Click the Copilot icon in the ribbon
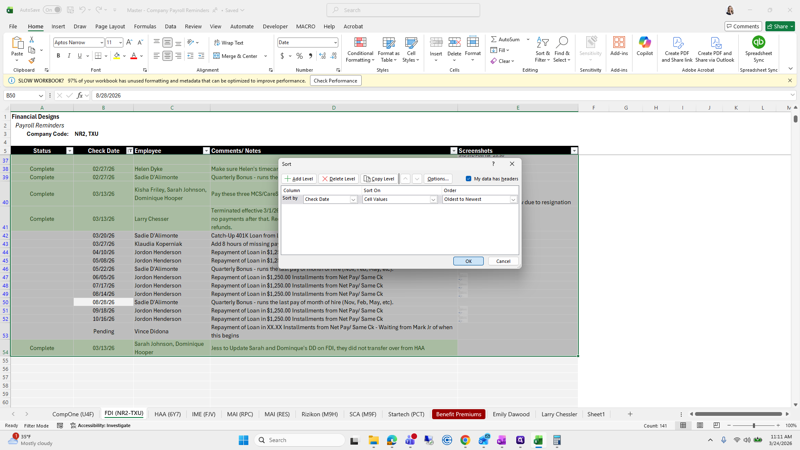800x450 pixels. 645,42
